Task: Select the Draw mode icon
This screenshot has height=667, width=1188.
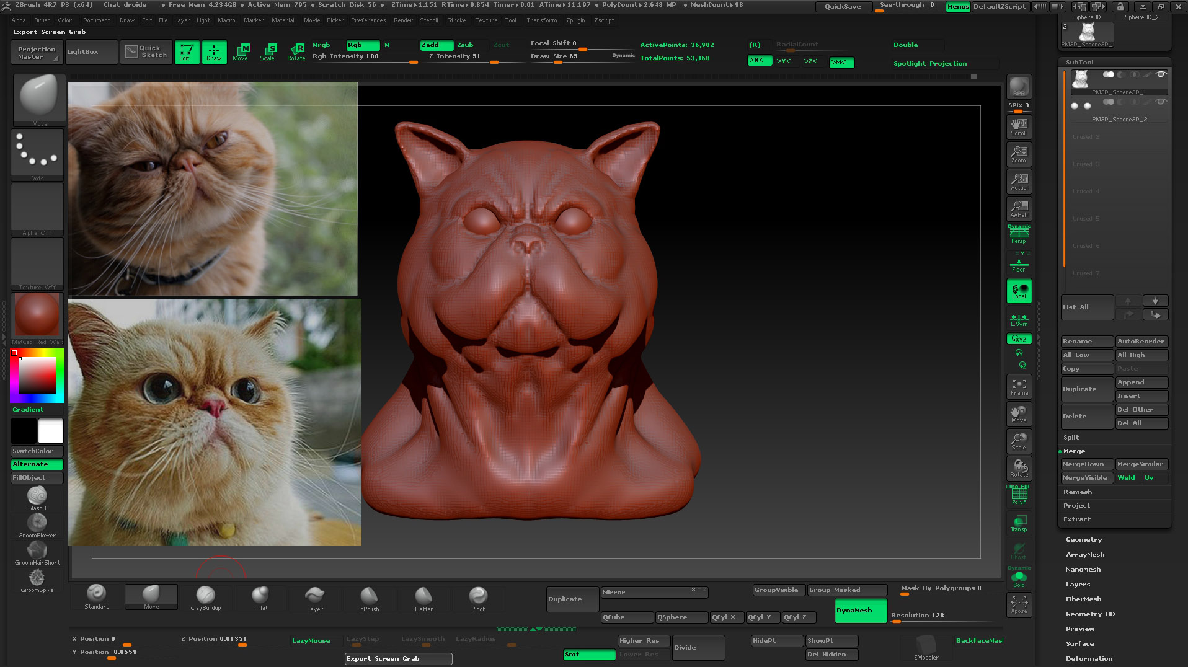Action: (214, 52)
